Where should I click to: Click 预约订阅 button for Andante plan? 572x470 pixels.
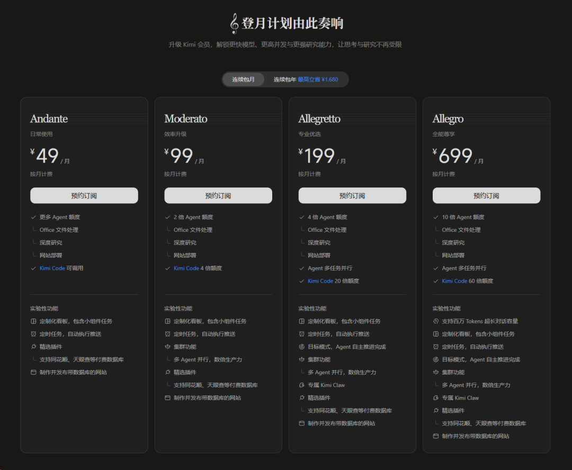coord(84,195)
